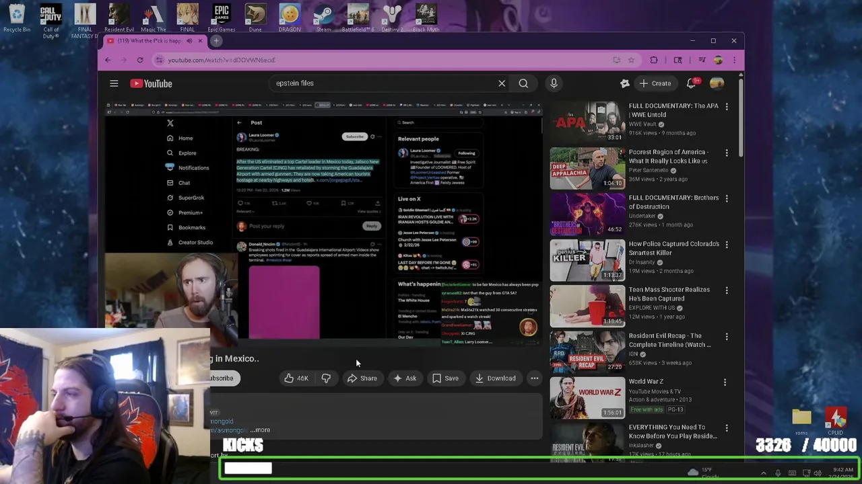Open Chrome profile avatar in toolbar
Viewport: 862px width, 484px height.
coord(718,60)
